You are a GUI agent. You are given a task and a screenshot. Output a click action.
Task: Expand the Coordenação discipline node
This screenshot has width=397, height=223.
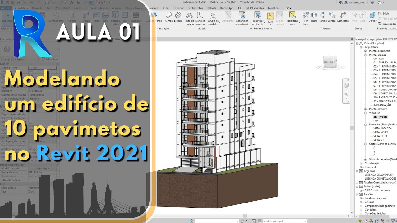(x=361, y=163)
